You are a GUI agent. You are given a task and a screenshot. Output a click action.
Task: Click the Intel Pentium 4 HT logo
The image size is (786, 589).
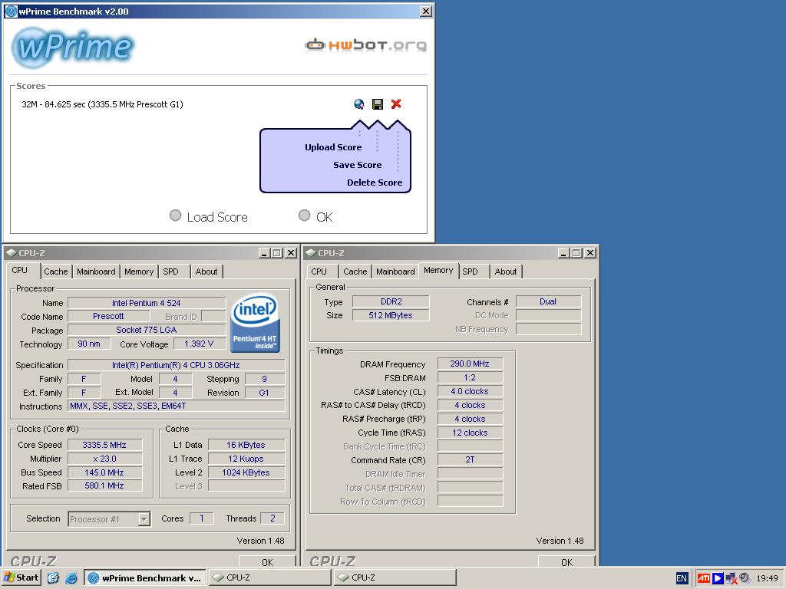pyautogui.click(x=255, y=323)
